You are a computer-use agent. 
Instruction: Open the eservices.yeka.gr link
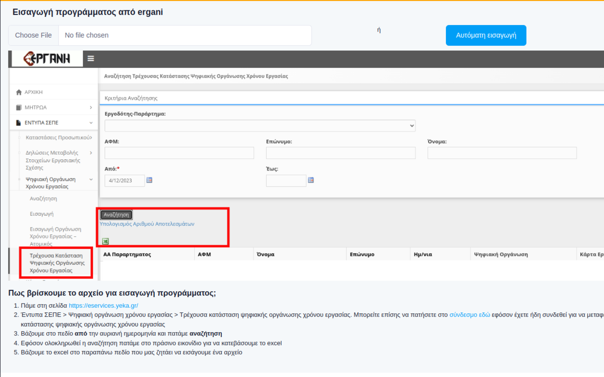pos(103,305)
